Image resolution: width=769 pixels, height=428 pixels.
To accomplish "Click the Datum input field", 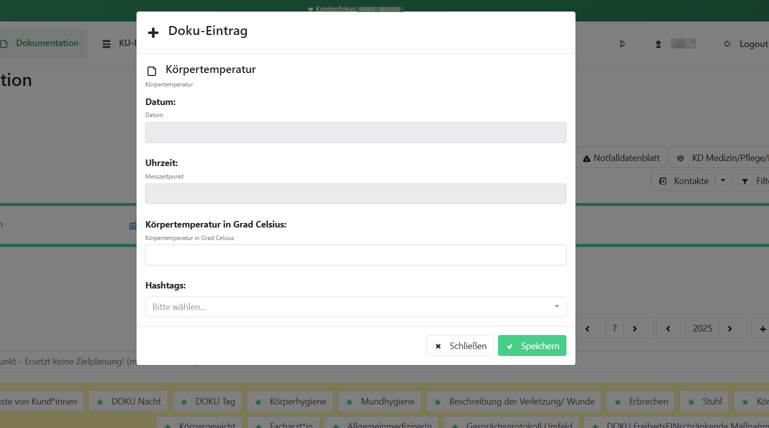I will coord(355,132).
